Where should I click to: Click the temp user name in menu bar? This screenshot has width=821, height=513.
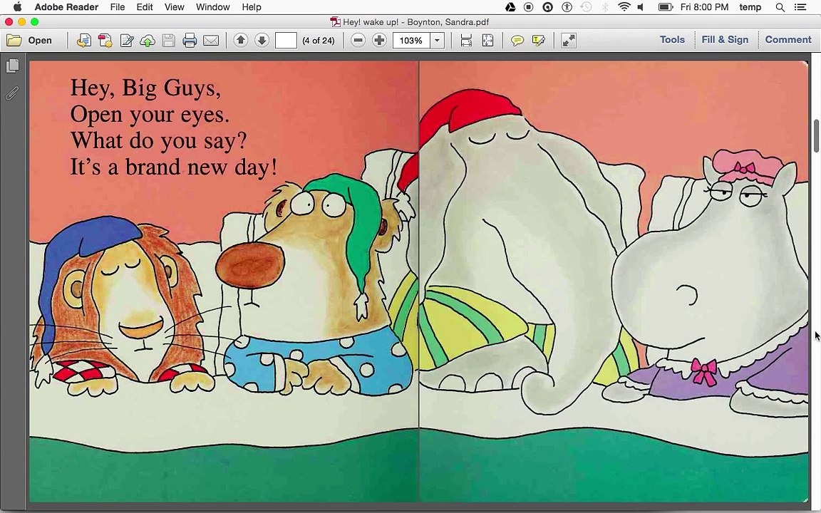(x=750, y=7)
